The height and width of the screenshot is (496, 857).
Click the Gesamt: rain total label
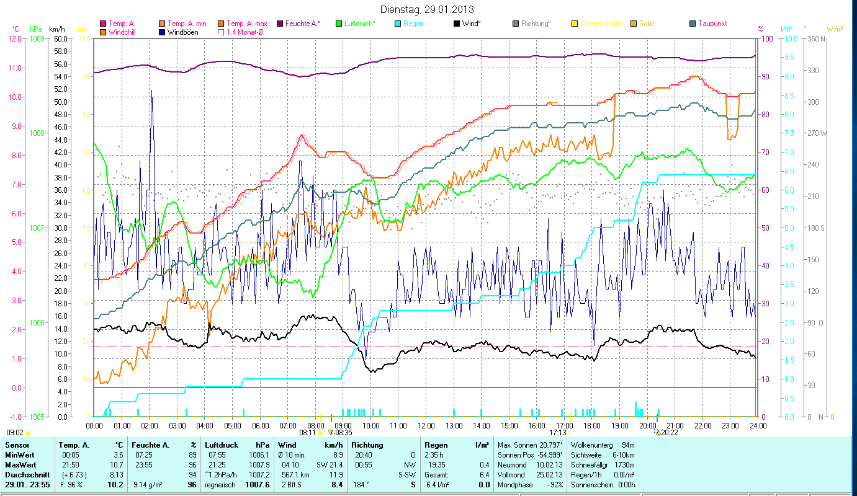[x=437, y=475]
